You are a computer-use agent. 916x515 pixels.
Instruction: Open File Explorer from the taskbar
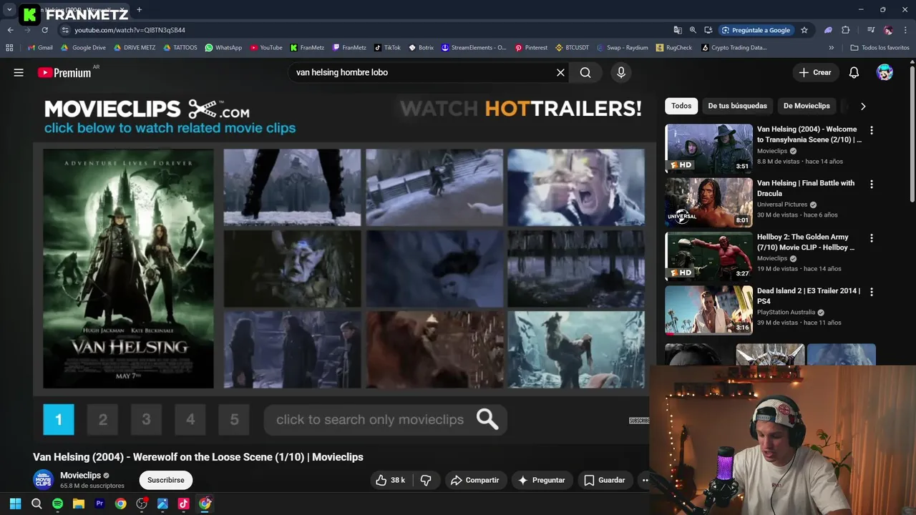pyautogui.click(x=79, y=504)
